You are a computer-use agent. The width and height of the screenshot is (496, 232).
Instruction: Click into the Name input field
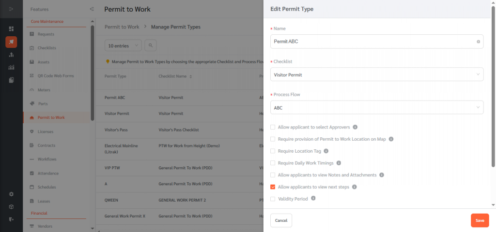(x=373, y=42)
